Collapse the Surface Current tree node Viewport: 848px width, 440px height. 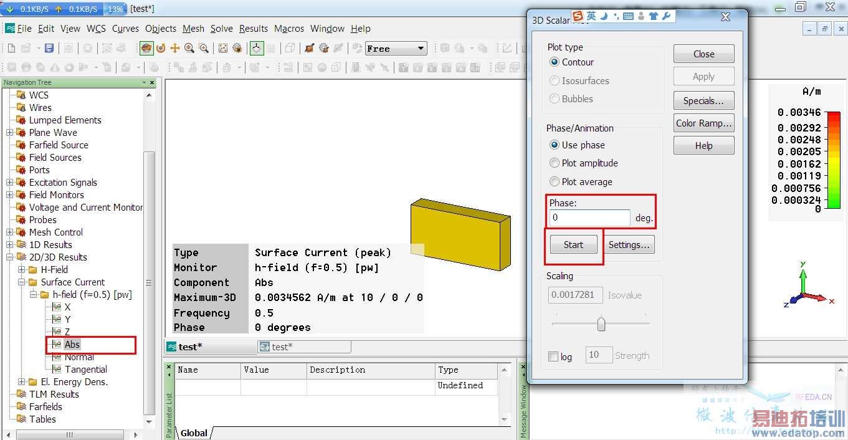click(22, 282)
